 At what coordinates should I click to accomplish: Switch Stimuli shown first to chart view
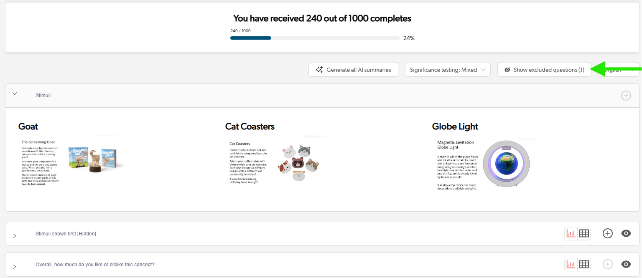[571, 234]
